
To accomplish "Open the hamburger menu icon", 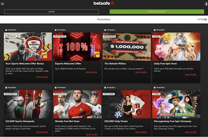I will 2,4.
